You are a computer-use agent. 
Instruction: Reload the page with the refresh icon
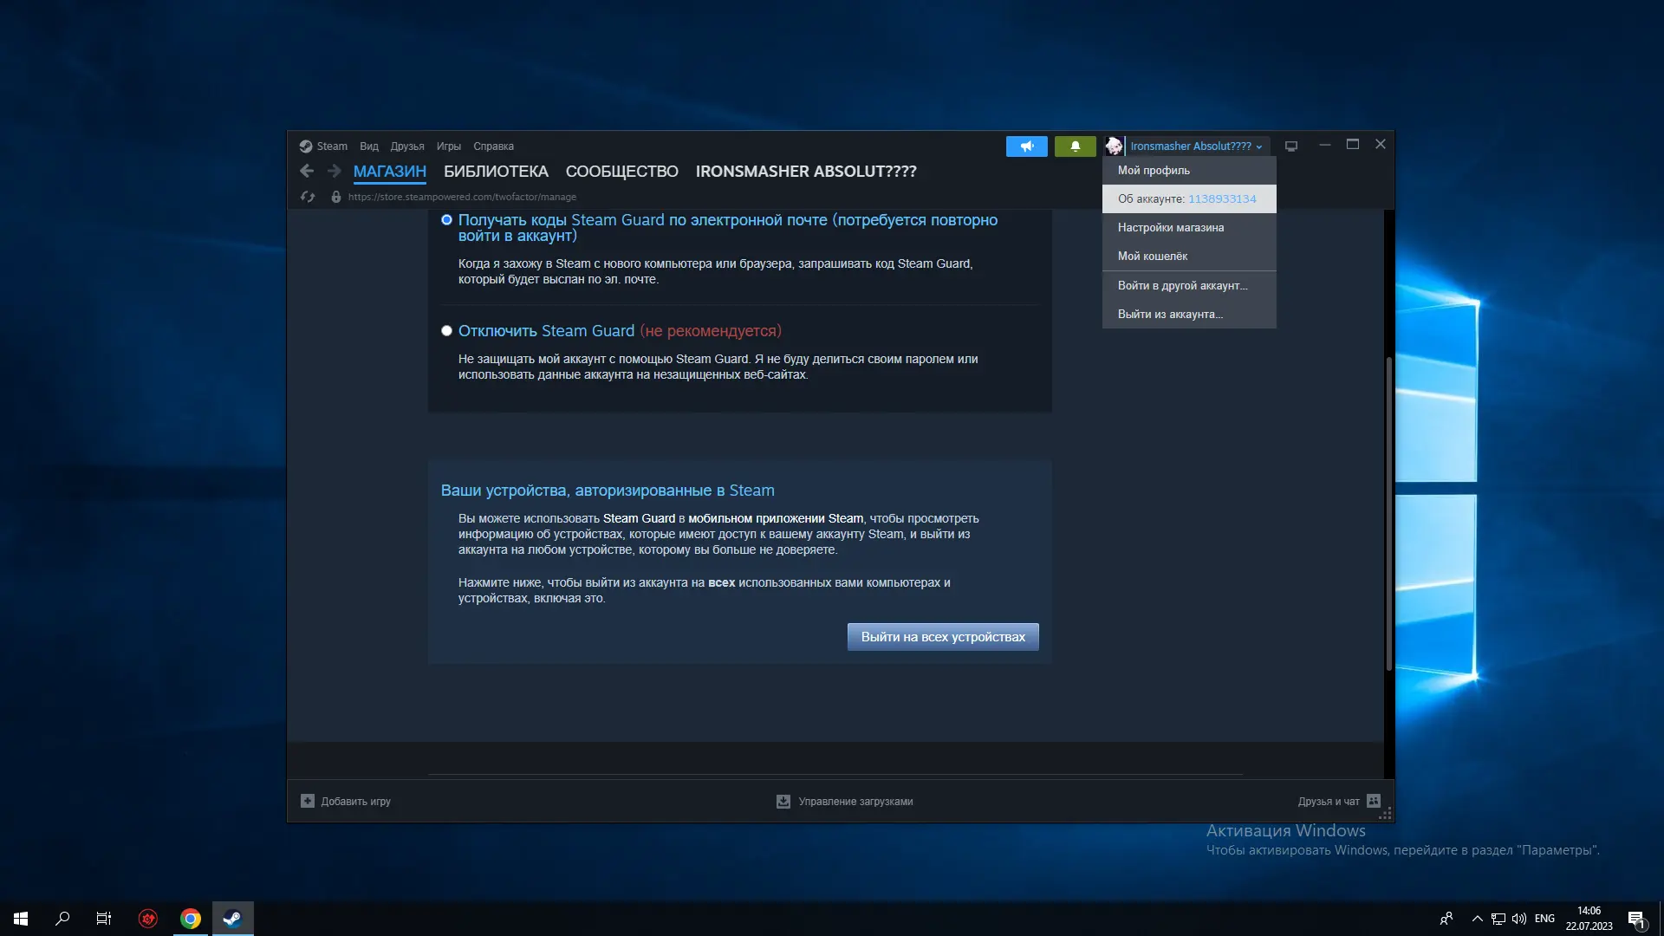[308, 197]
